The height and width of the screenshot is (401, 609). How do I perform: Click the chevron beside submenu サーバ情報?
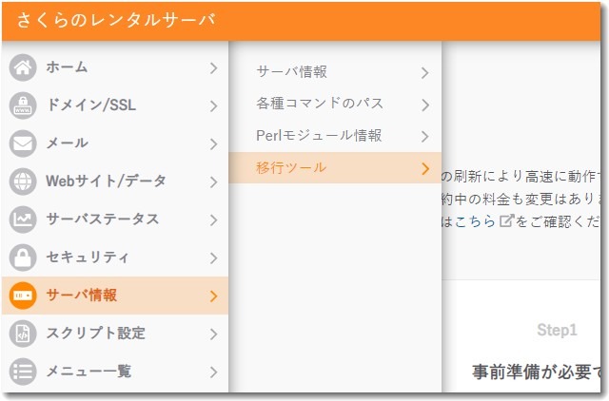coord(425,73)
